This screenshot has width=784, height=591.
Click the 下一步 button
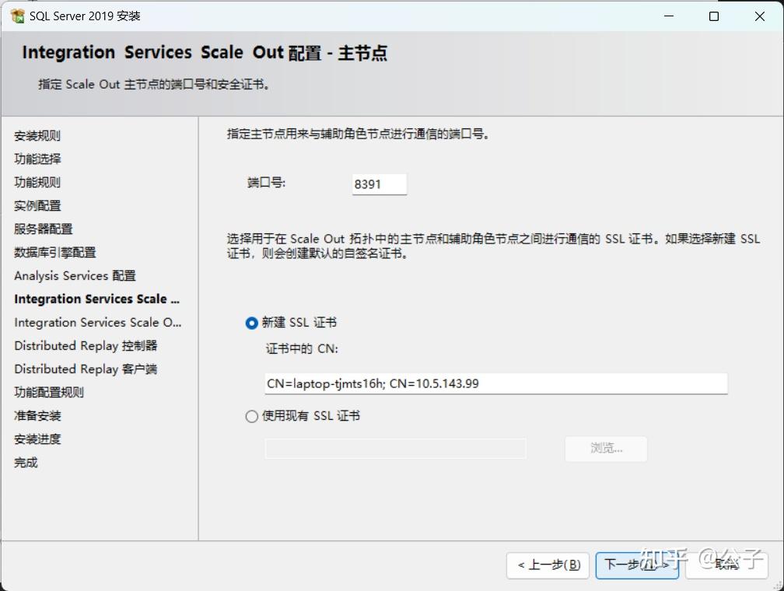click(x=636, y=565)
